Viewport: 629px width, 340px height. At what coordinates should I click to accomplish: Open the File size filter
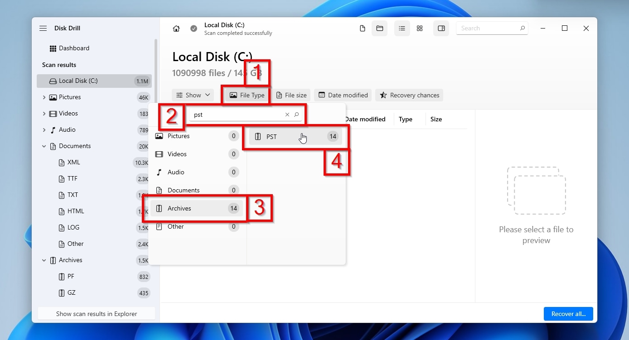pyautogui.click(x=291, y=95)
